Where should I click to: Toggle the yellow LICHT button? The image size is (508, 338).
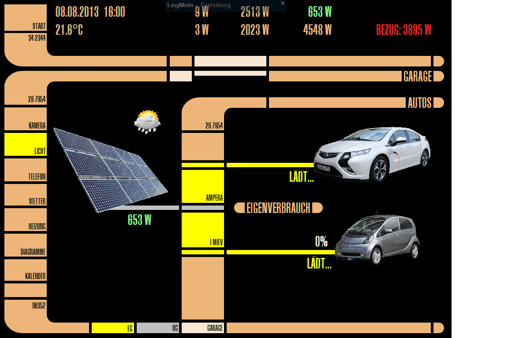coord(25,145)
